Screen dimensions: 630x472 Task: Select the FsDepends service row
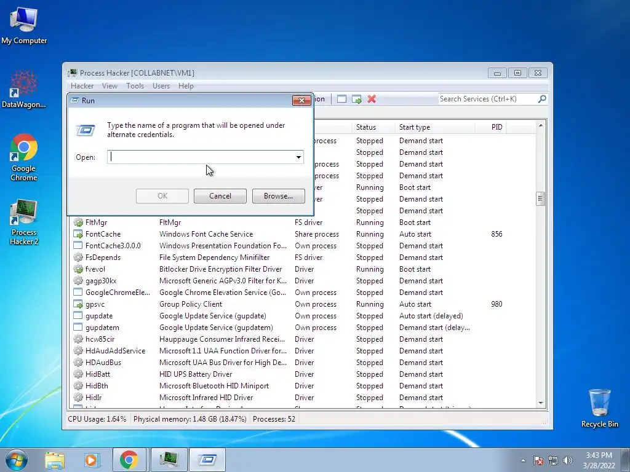coord(303,258)
